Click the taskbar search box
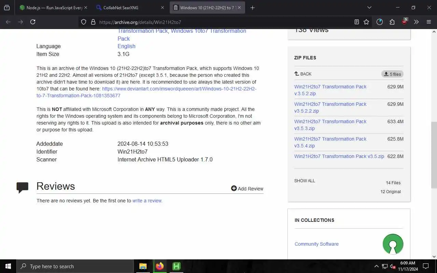 (x=75, y=266)
